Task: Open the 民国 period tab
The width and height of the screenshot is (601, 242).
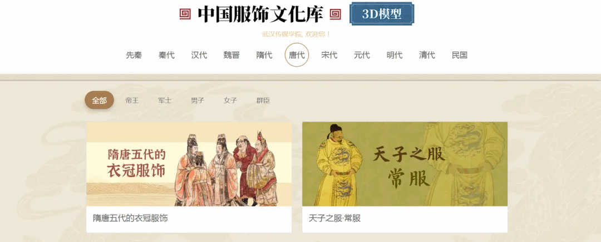Action: [x=460, y=55]
